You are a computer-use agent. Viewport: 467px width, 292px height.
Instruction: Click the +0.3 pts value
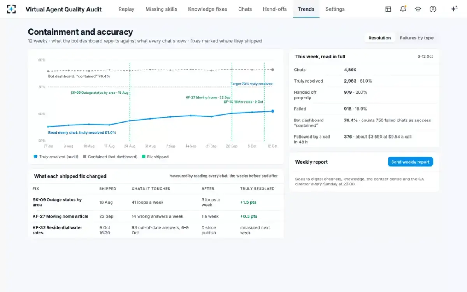tap(248, 216)
